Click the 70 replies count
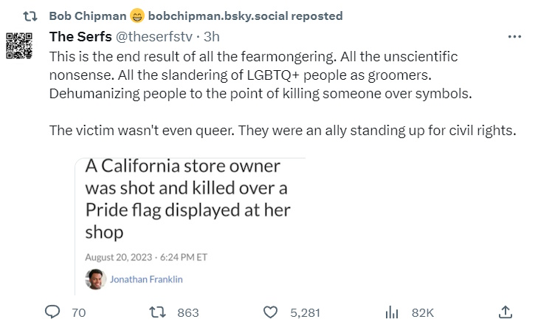The width and height of the screenshot is (538, 336). (x=78, y=312)
